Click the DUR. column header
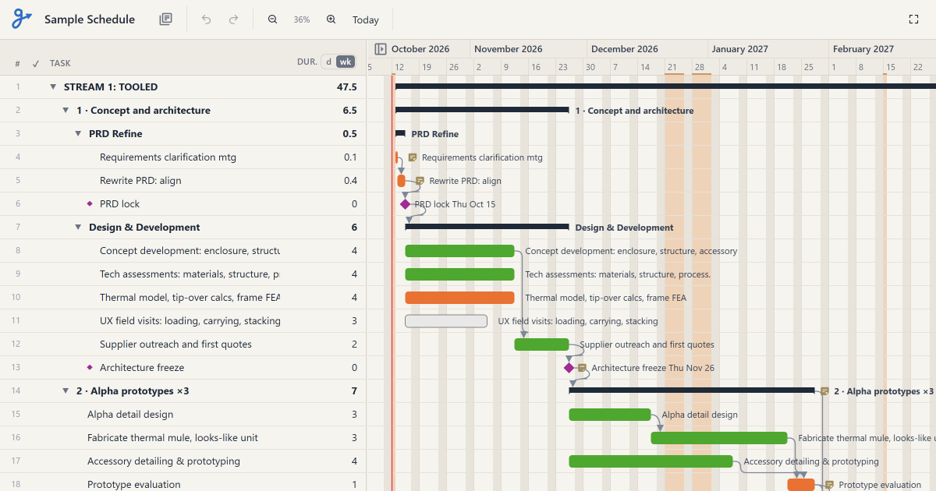Image resolution: width=936 pixels, height=491 pixels. (307, 62)
